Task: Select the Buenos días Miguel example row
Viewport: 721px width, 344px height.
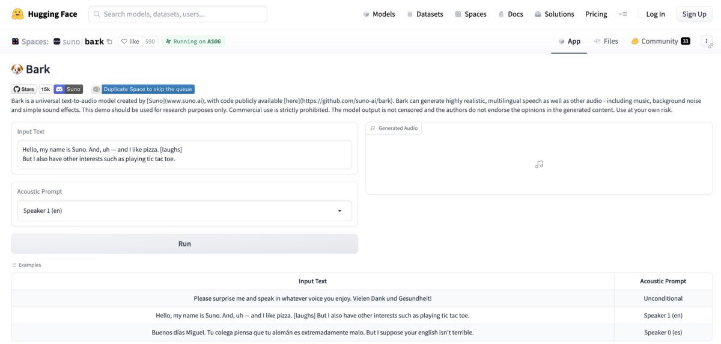Action: 312,333
